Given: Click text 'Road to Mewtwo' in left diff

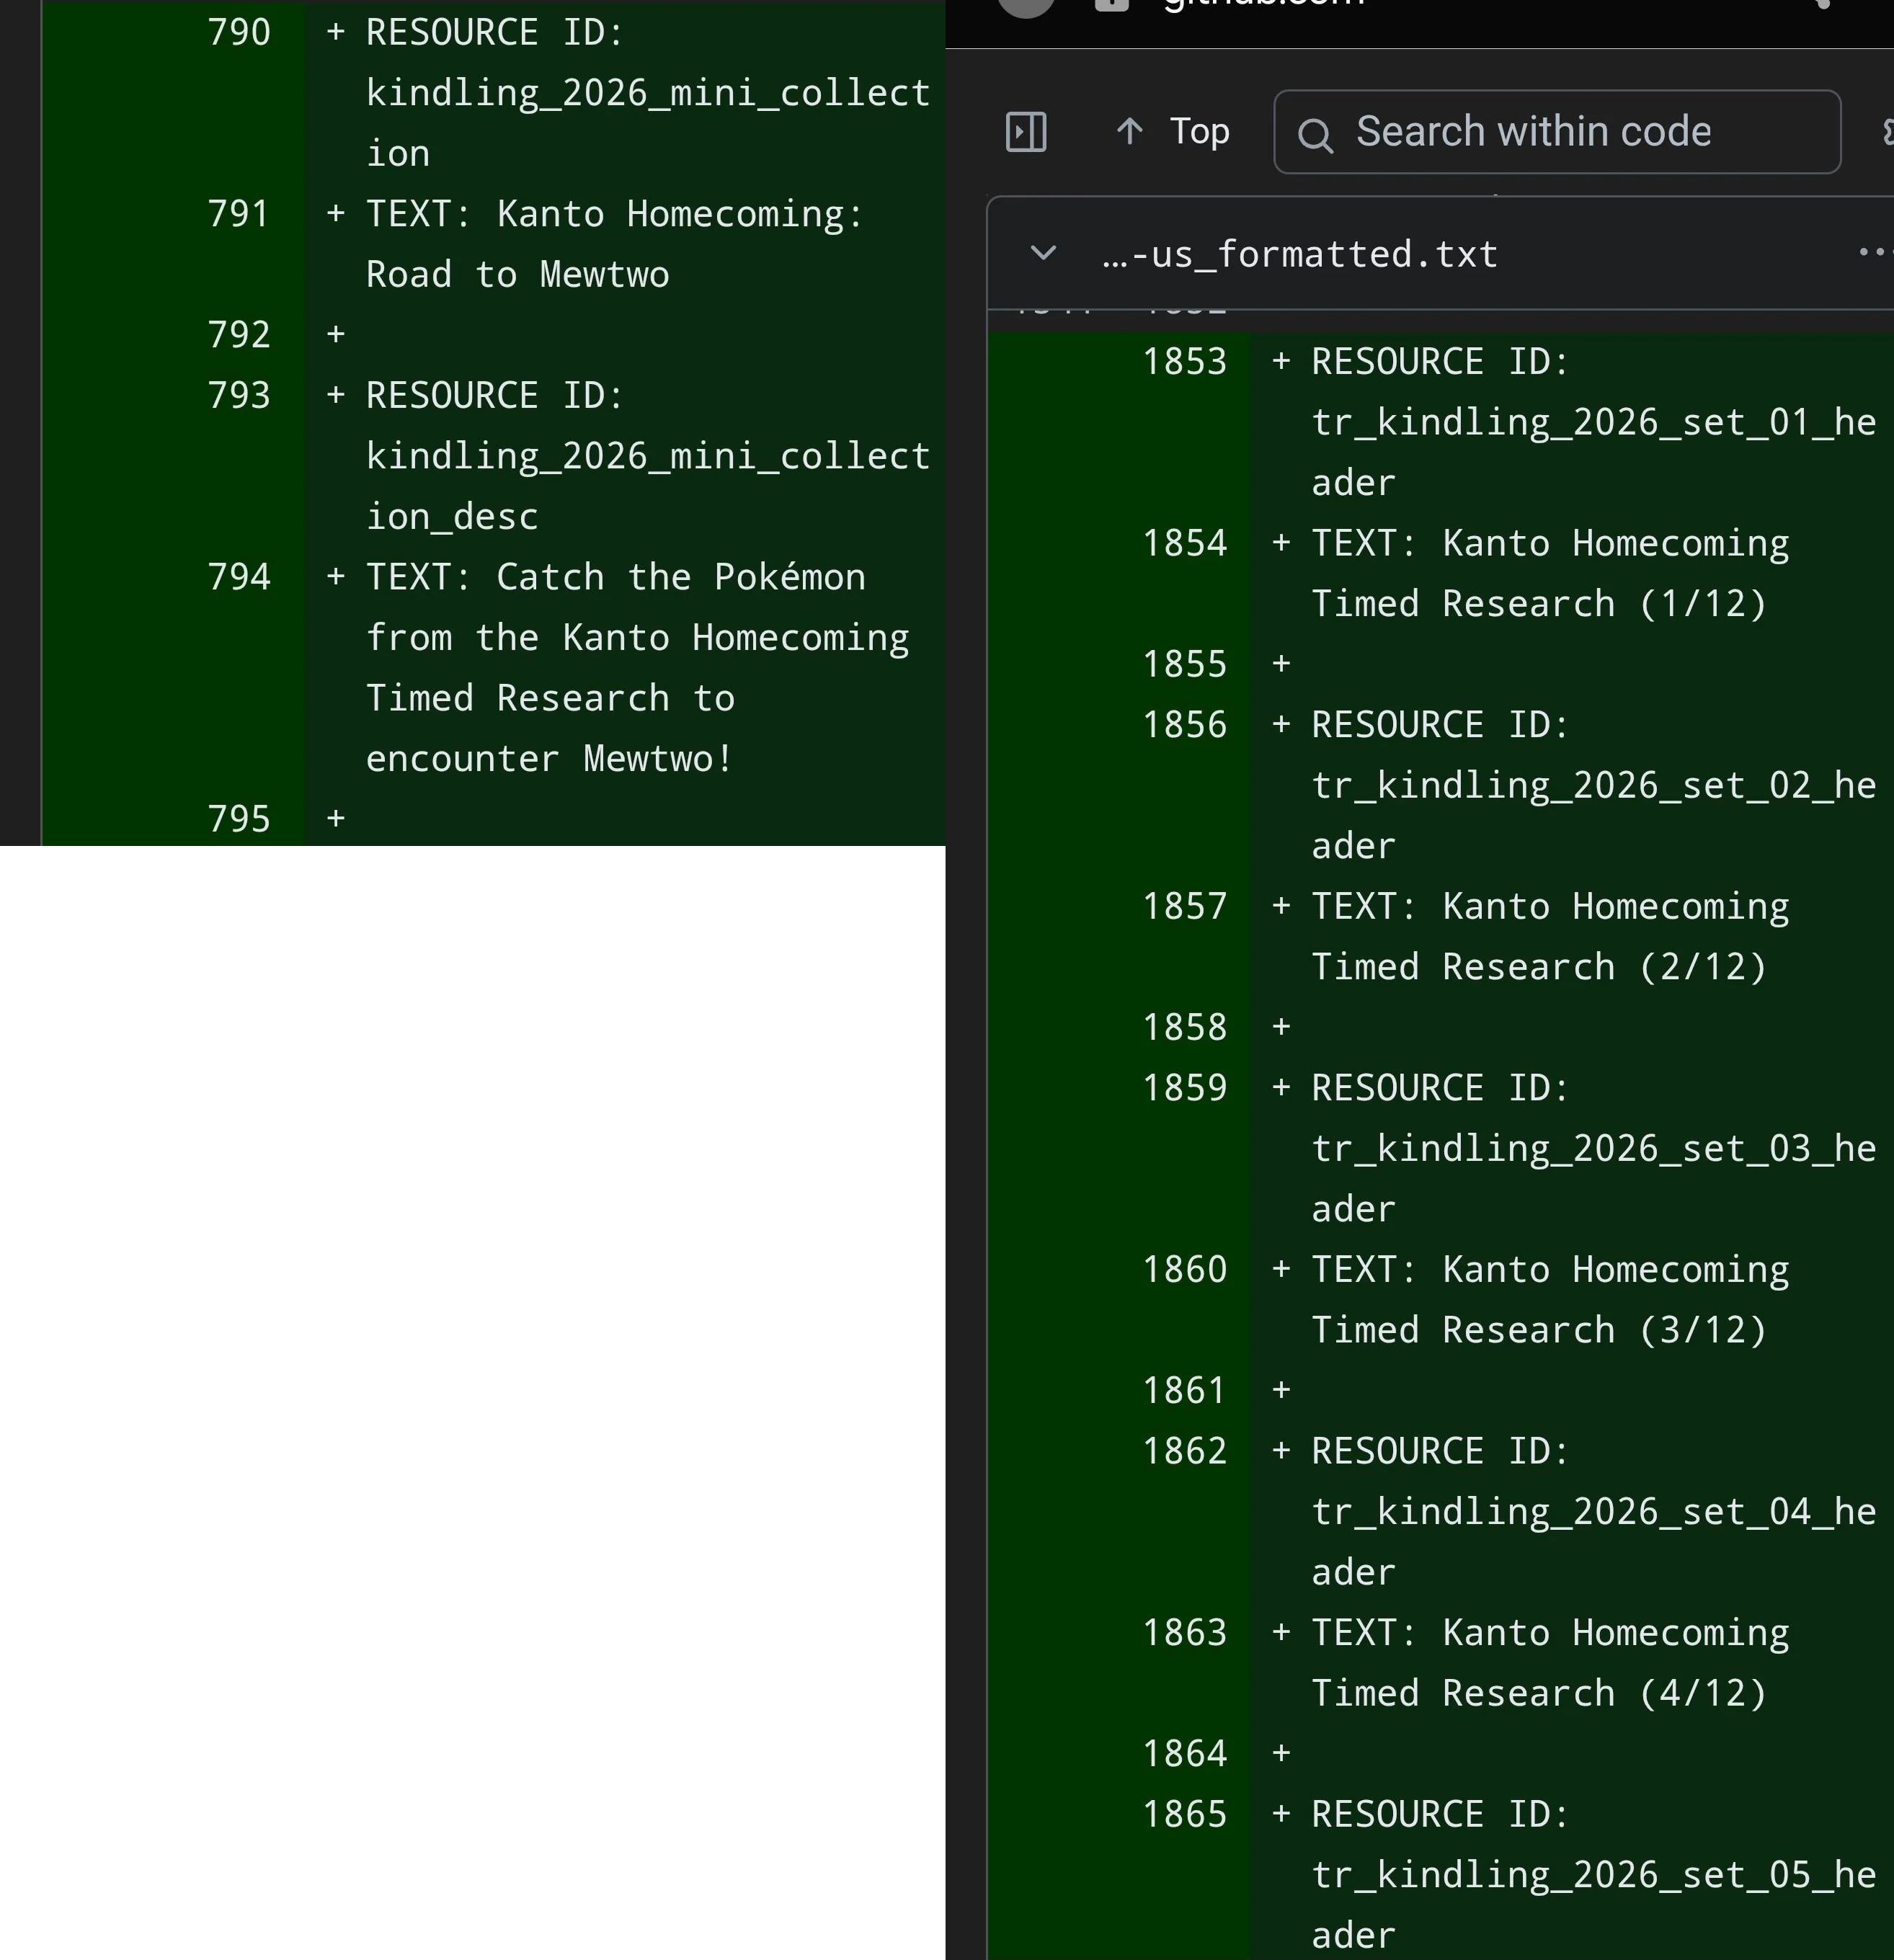Looking at the screenshot, I should [x=517, y=274].
